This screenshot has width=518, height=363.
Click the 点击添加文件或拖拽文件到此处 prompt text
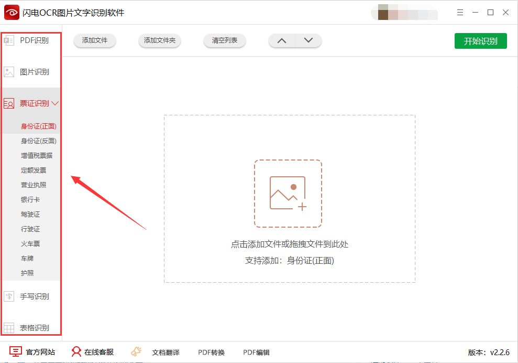(290, 244)
